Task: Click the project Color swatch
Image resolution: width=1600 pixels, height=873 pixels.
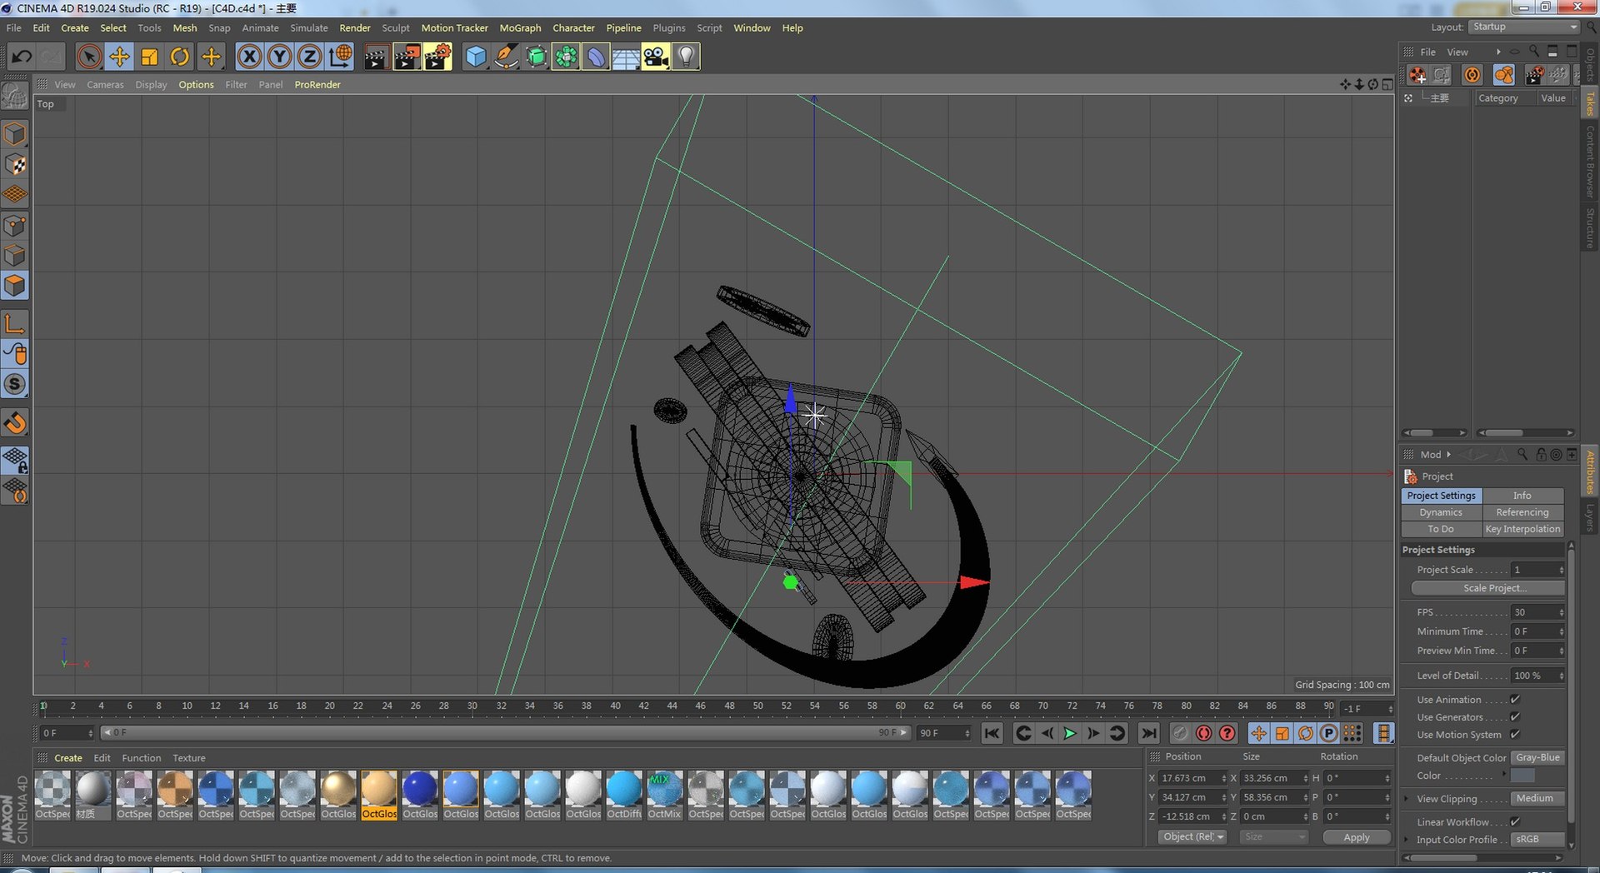Action: [x=1522, y=776]
